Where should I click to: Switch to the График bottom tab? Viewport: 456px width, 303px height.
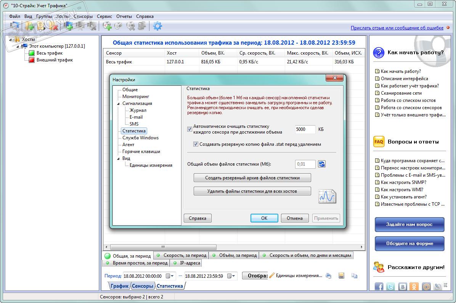[x=119, y=286]
